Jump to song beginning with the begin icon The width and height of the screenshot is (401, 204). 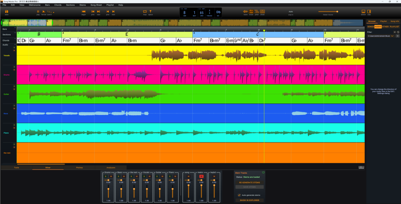click(83, 12)
